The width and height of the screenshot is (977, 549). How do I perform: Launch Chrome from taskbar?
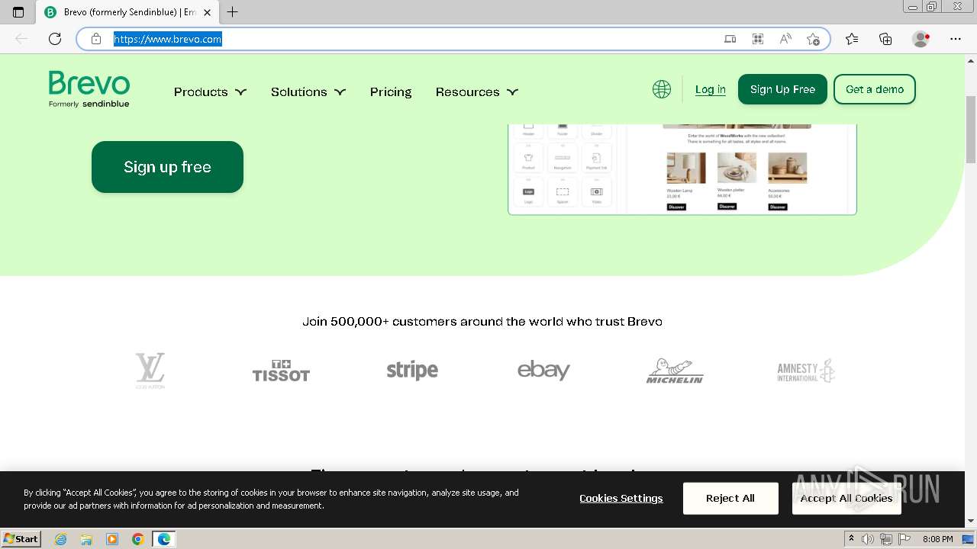point(138,539)
